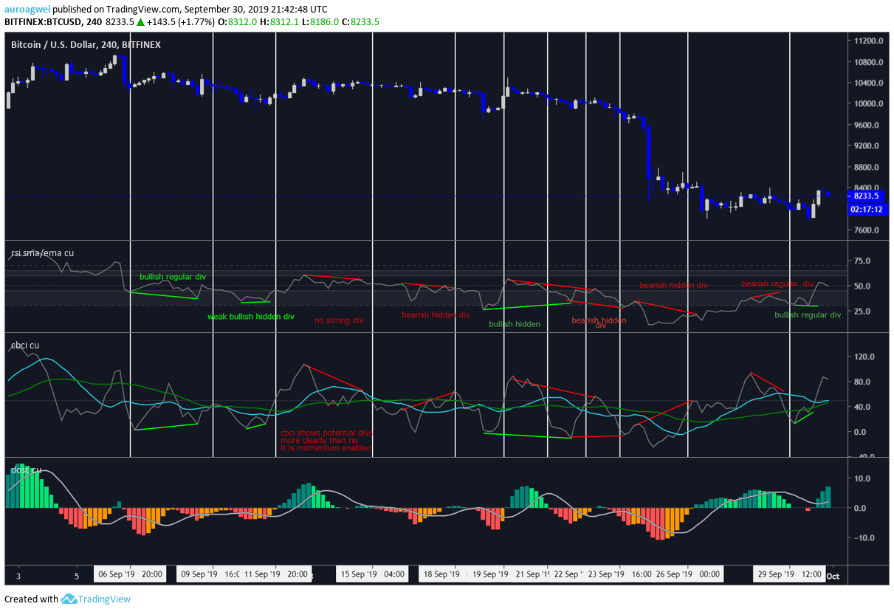Click the rsi sma/ema cu indicator label
The image size is (894, 612).
point(42,252)
